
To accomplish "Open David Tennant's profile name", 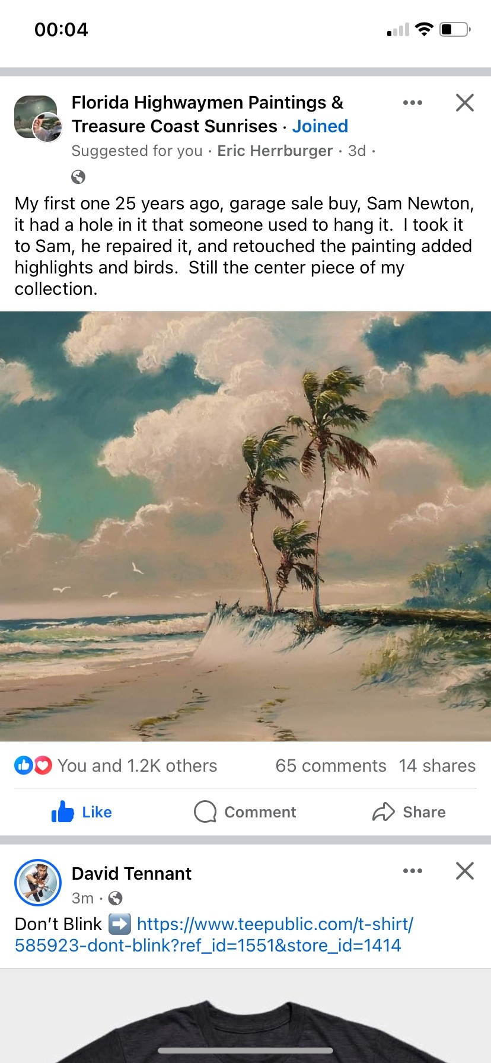I will (x=131, y=873).
